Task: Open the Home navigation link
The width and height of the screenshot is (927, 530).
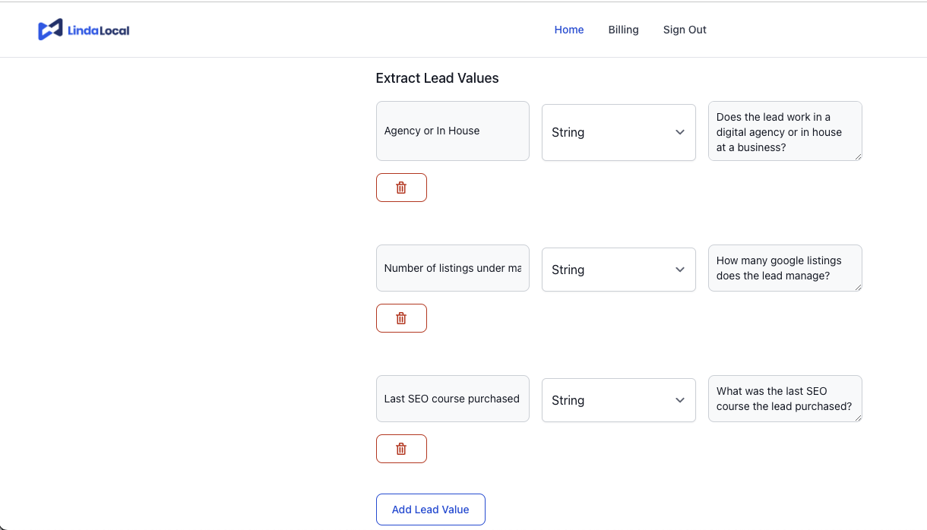Action: point(569,30)
